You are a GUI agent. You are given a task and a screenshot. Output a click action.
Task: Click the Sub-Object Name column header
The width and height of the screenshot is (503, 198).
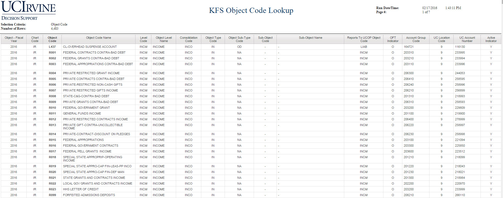click(310, 39)
